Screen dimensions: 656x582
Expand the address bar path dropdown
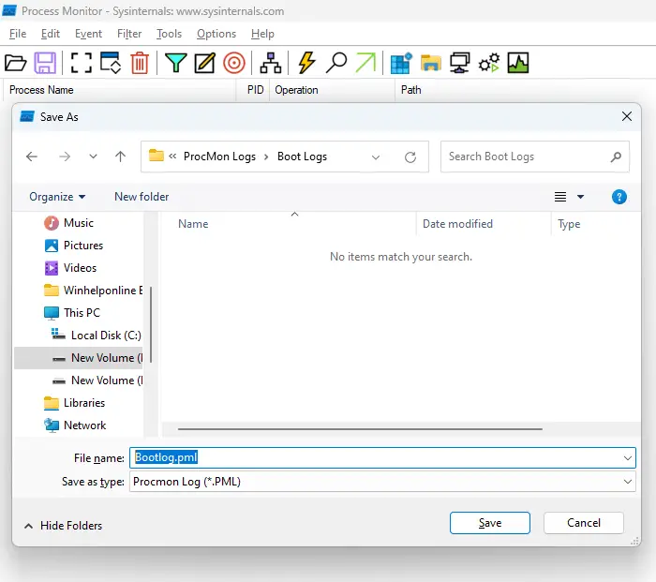coord(376,157)
